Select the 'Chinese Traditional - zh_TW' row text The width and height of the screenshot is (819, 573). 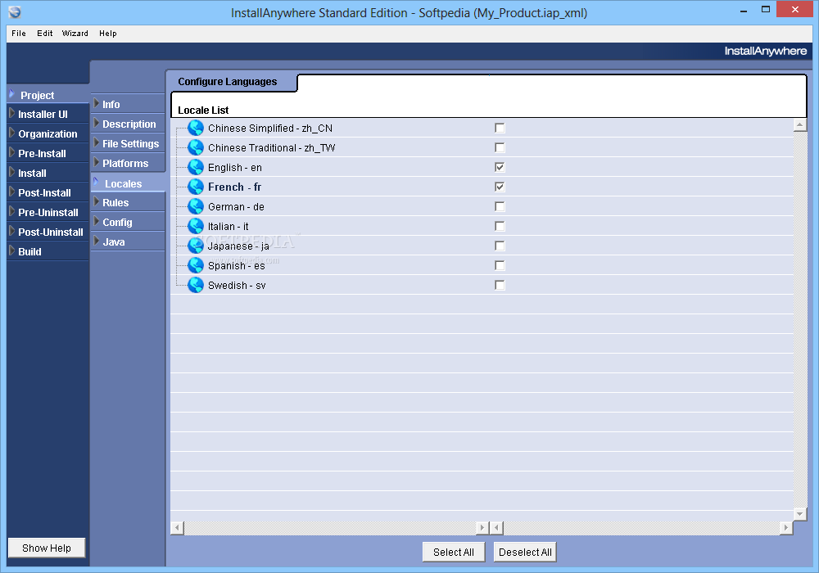pyautogui.click(x=272, y=147)
